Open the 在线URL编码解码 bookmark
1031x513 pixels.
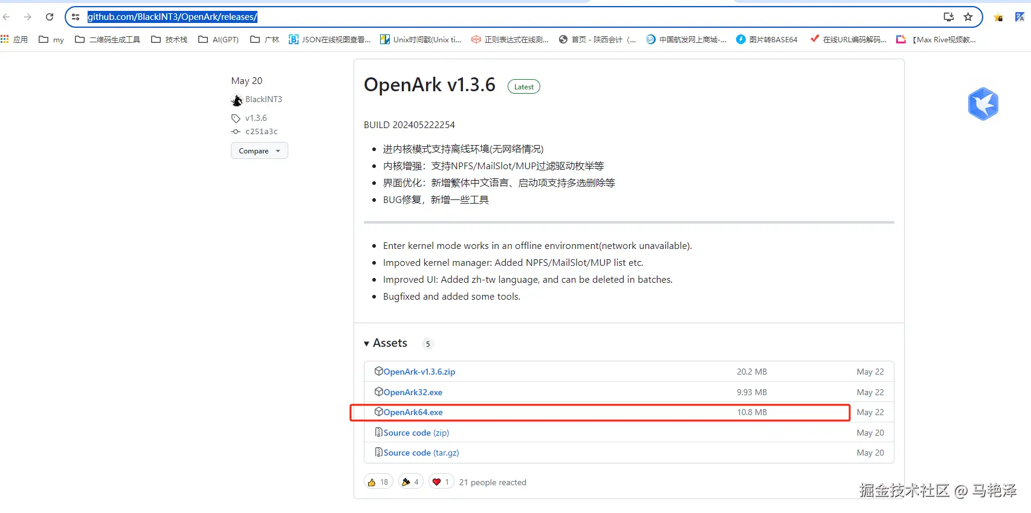point(848,39)
